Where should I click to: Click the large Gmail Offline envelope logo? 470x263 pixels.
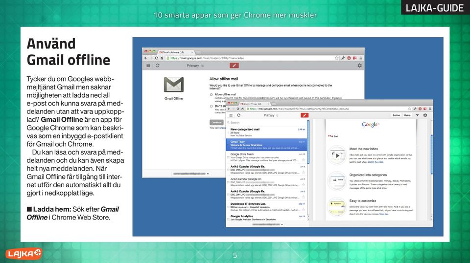173,85
